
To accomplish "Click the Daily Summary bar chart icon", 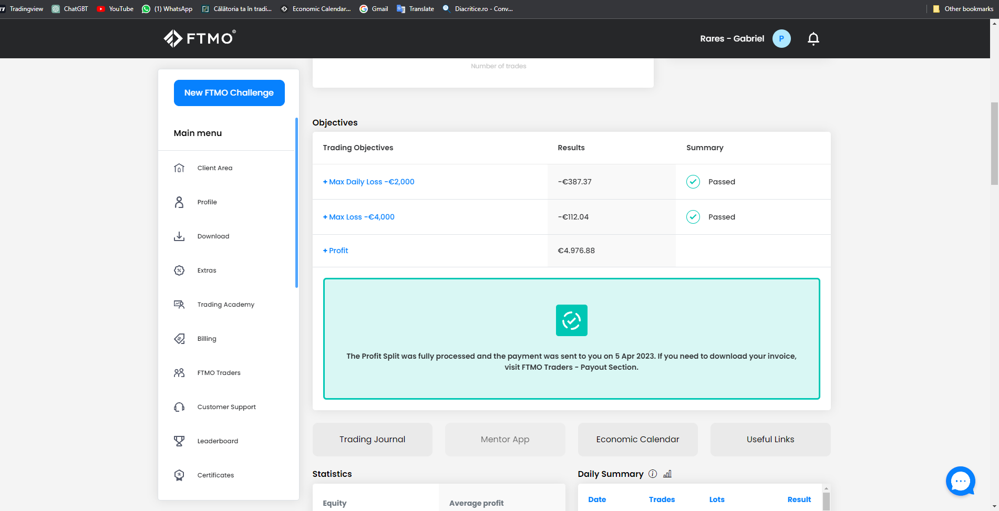I will 667,474.
